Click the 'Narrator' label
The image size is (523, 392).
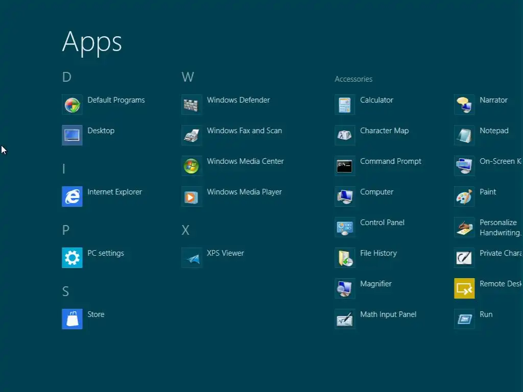point(493,100)
